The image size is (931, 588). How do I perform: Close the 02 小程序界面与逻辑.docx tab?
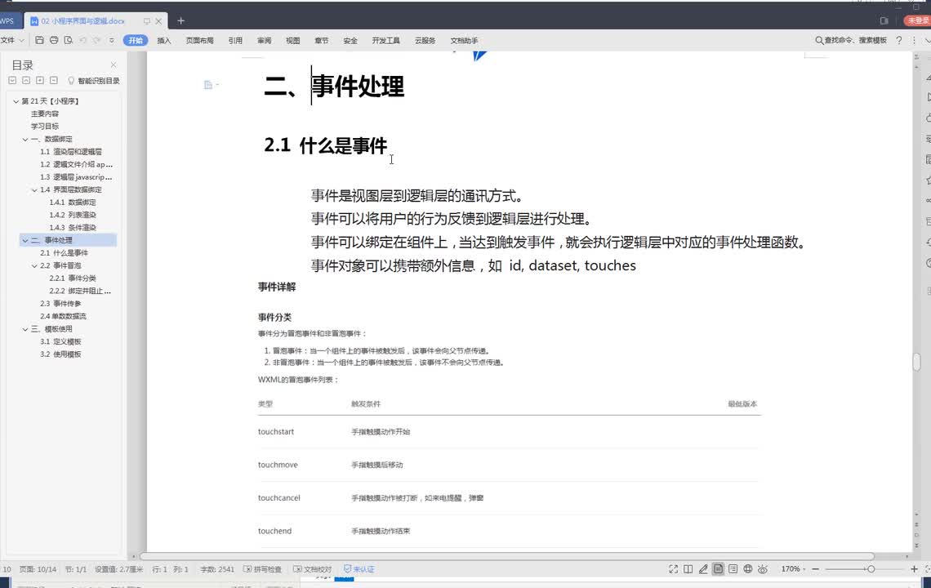(158, 20)
